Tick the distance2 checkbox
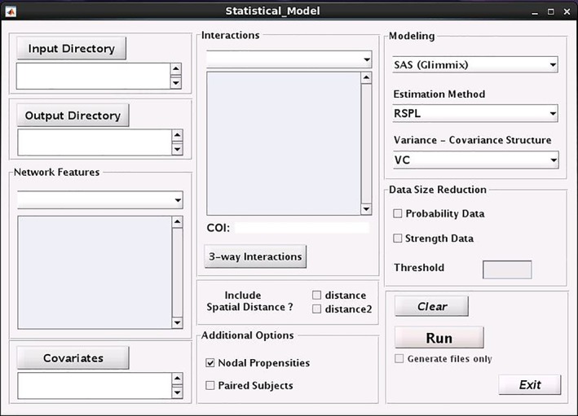 316,309
